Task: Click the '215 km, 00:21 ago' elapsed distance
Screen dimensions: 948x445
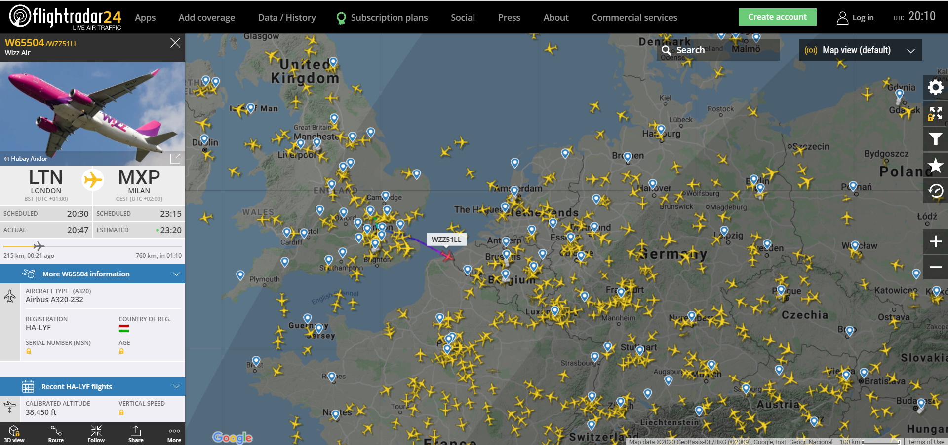Action: [x=29, y=256]
